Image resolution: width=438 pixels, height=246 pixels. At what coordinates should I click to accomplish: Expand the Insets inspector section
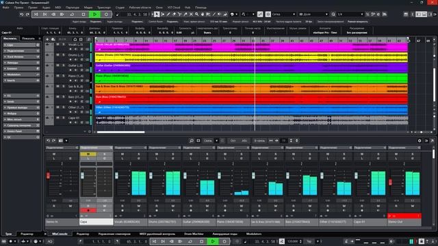tap(21, 81)
